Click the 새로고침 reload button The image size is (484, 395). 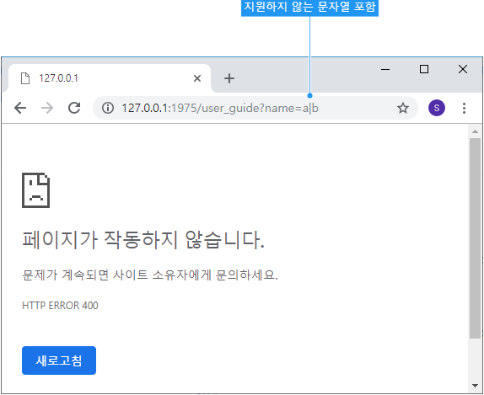click(59, 360)
